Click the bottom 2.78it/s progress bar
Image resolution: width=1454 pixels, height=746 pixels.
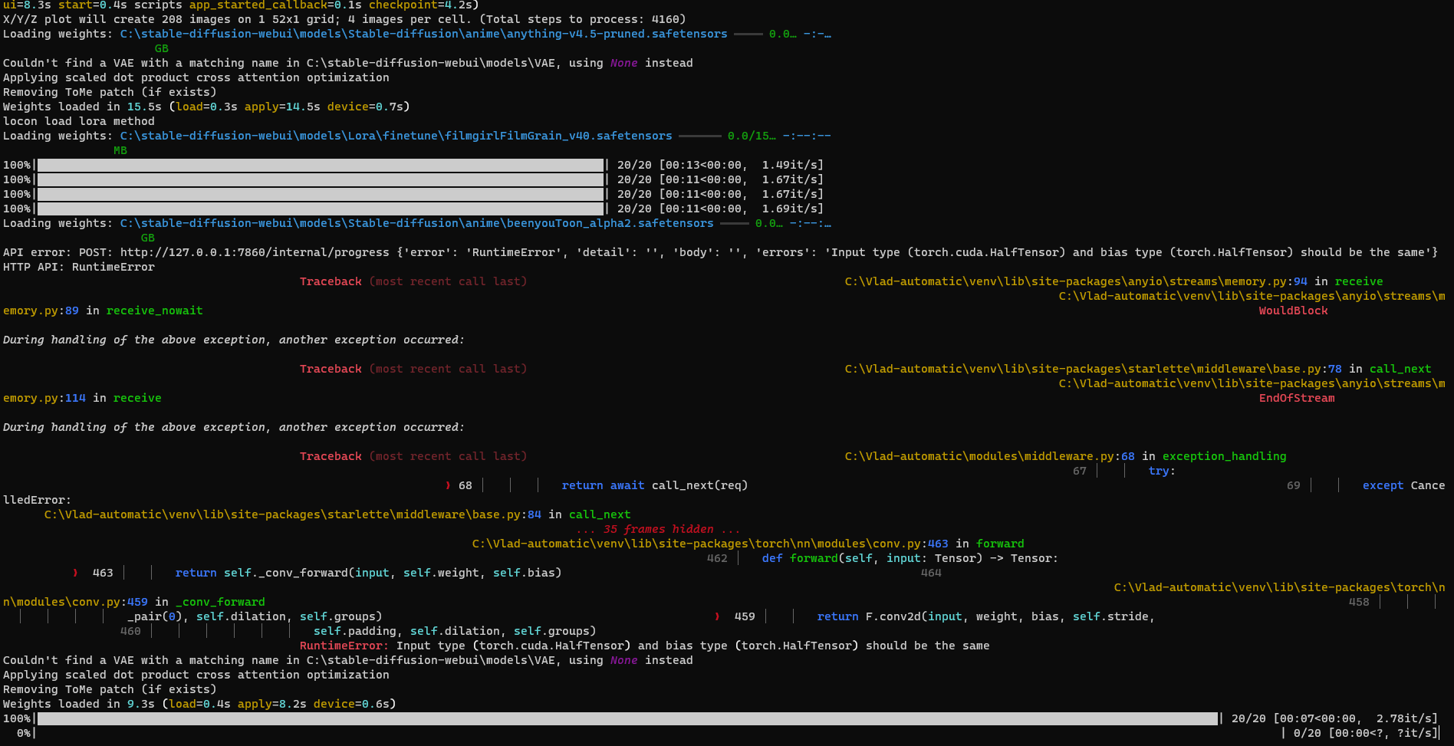pos(614,718)
